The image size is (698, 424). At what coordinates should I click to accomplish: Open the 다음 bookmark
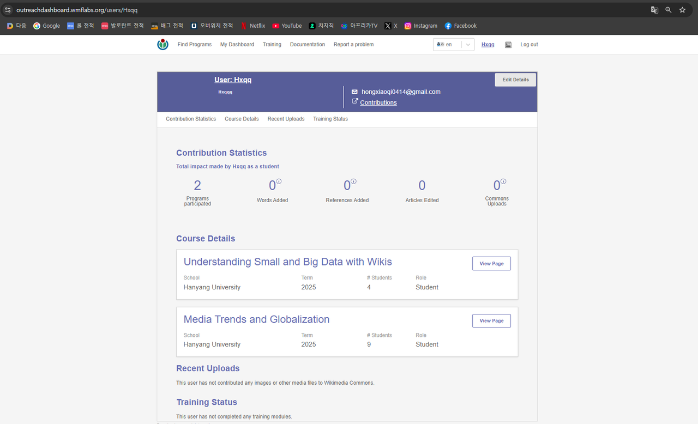[16, 26]
